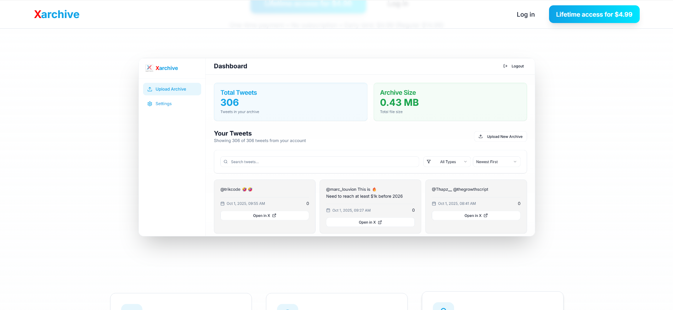Click the 'Oct 1, 2025, 09:27 AM' date
The height and width of the screenshot is (310, 673).
pos(351,210)
